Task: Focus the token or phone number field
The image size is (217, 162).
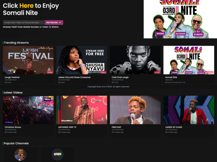Action: coord(24,23)
